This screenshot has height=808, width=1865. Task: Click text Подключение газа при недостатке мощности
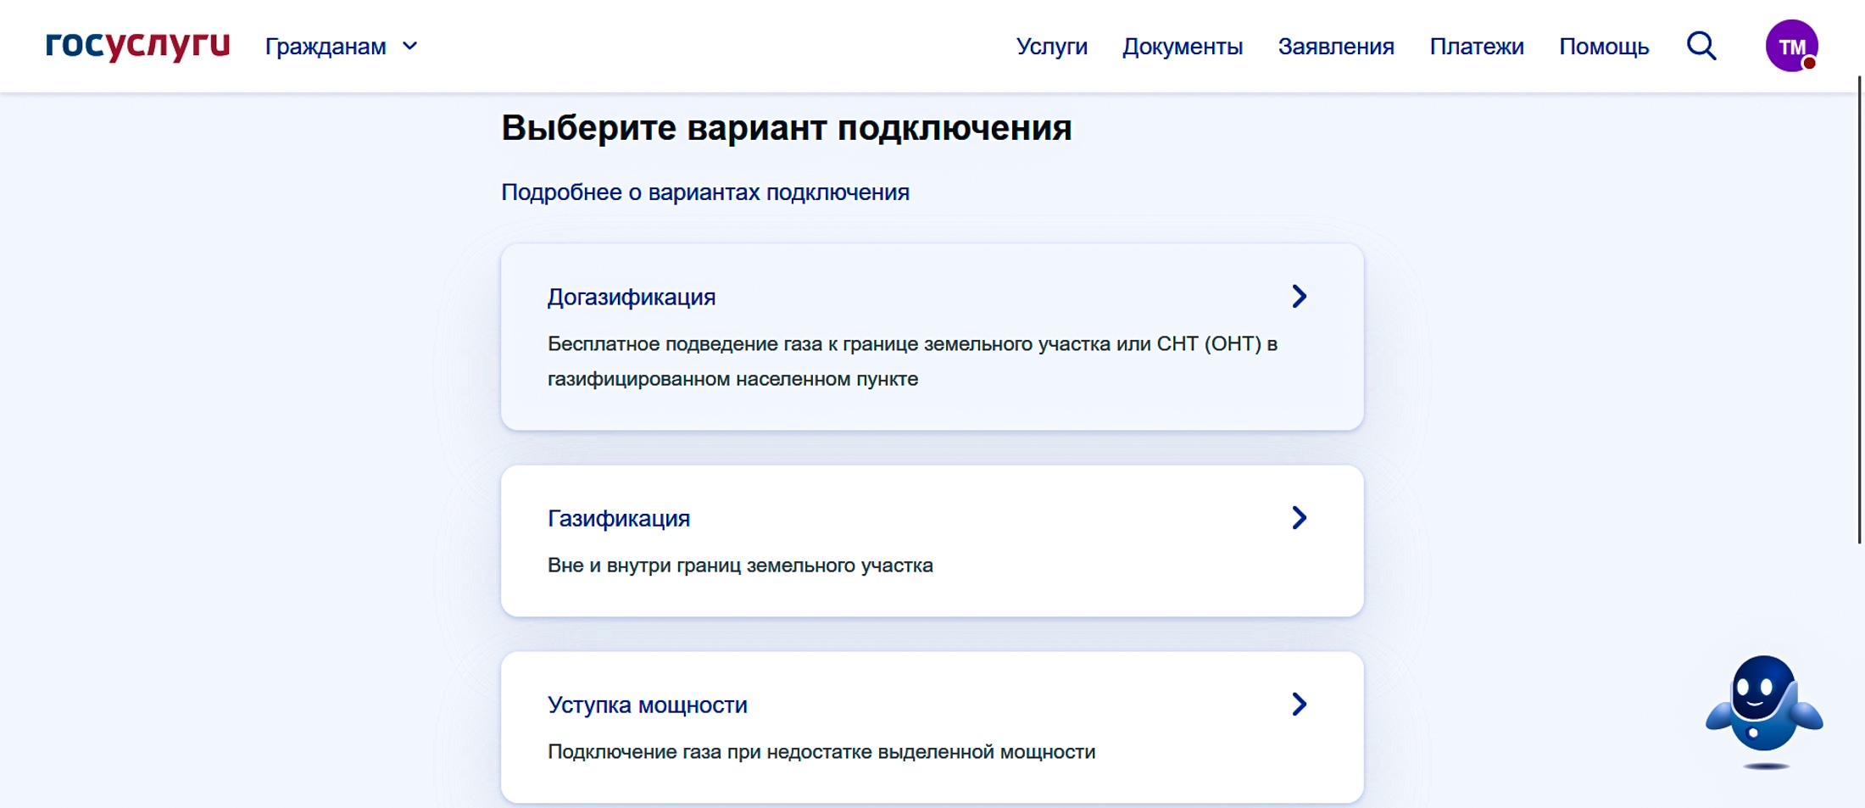coord(821,752)
